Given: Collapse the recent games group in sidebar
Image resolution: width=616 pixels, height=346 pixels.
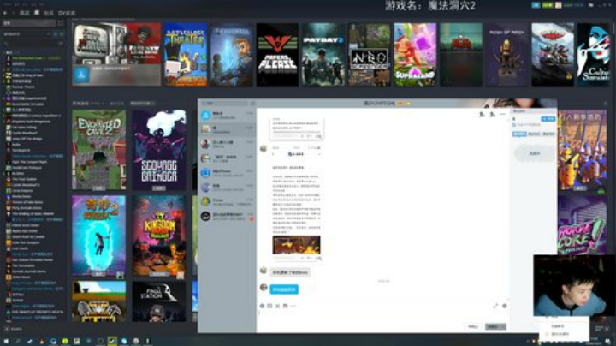Looking at the screenshot, I should tap(5, 52).
